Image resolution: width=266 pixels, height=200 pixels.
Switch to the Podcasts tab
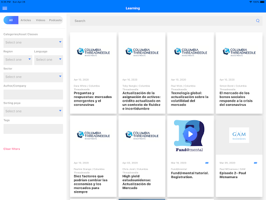56,20
